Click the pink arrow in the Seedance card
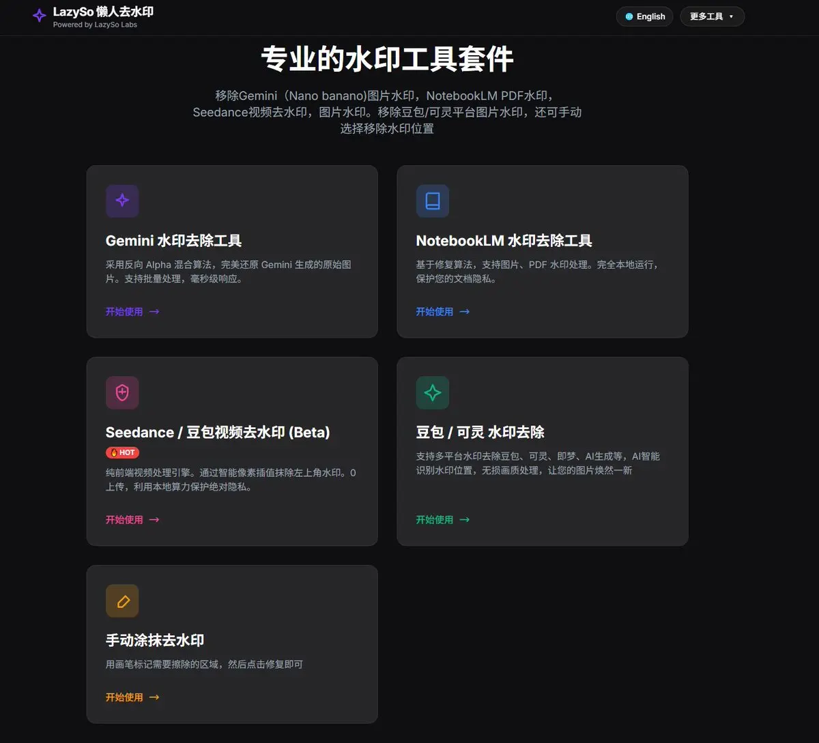The image size is (819, 743). tap(154, 520)
